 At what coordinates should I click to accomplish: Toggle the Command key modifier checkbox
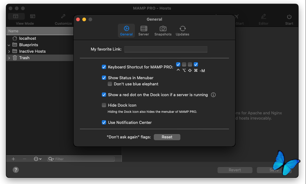196,64
